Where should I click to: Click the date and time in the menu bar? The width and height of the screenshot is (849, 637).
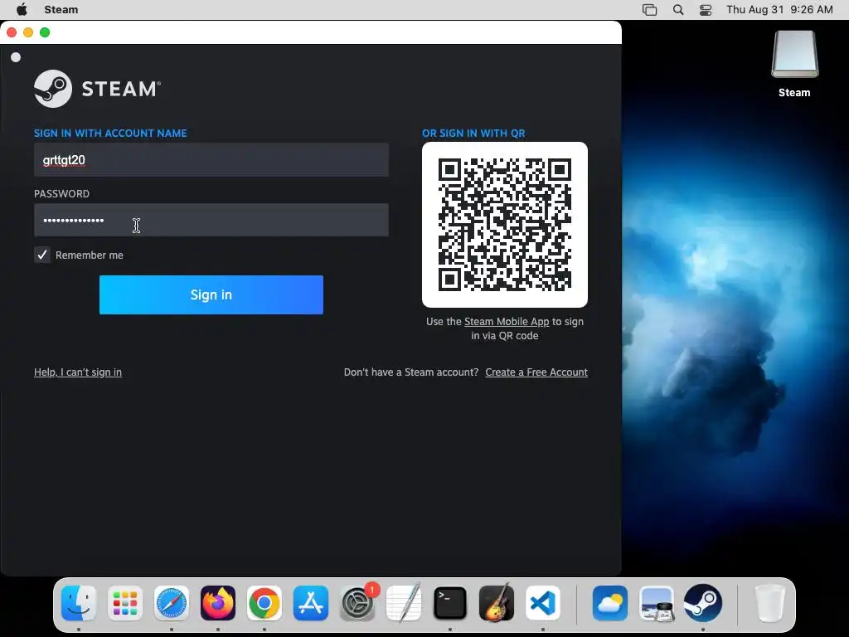point(779,10)
